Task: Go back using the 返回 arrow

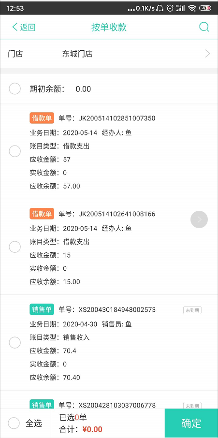Action: 24,27
